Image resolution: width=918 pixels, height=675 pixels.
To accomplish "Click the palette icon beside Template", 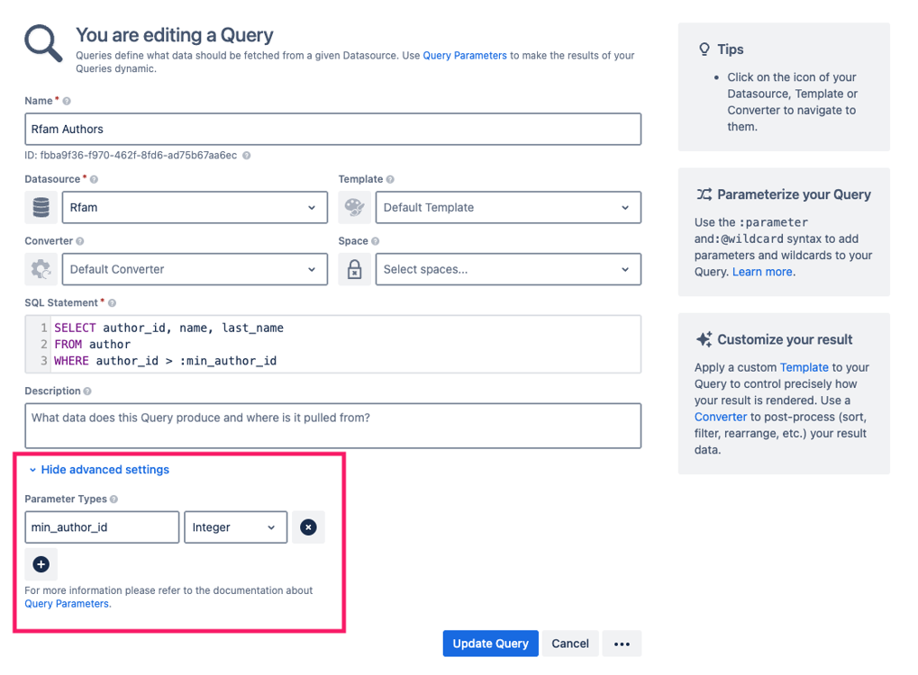I will [x=355, y=207].
